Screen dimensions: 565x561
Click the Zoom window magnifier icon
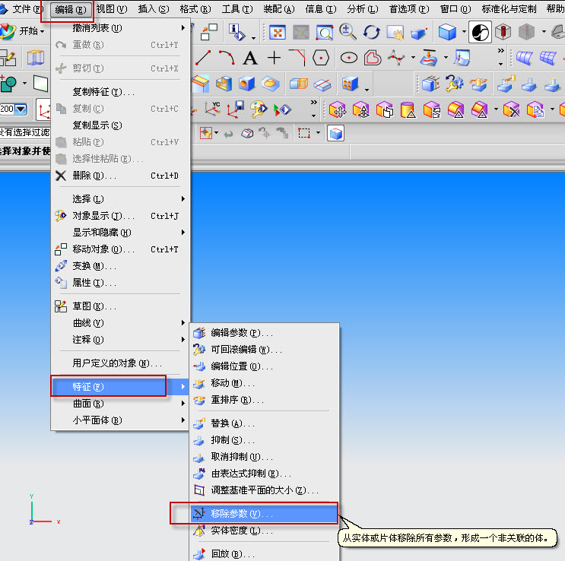coord(325,33)
